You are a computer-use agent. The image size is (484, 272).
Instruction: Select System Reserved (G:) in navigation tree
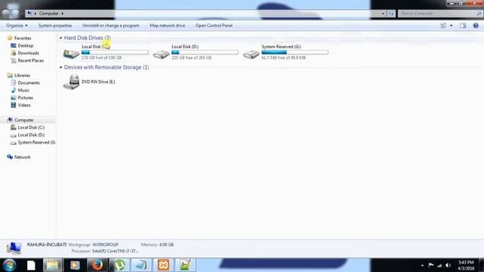[x=36, y=143]
